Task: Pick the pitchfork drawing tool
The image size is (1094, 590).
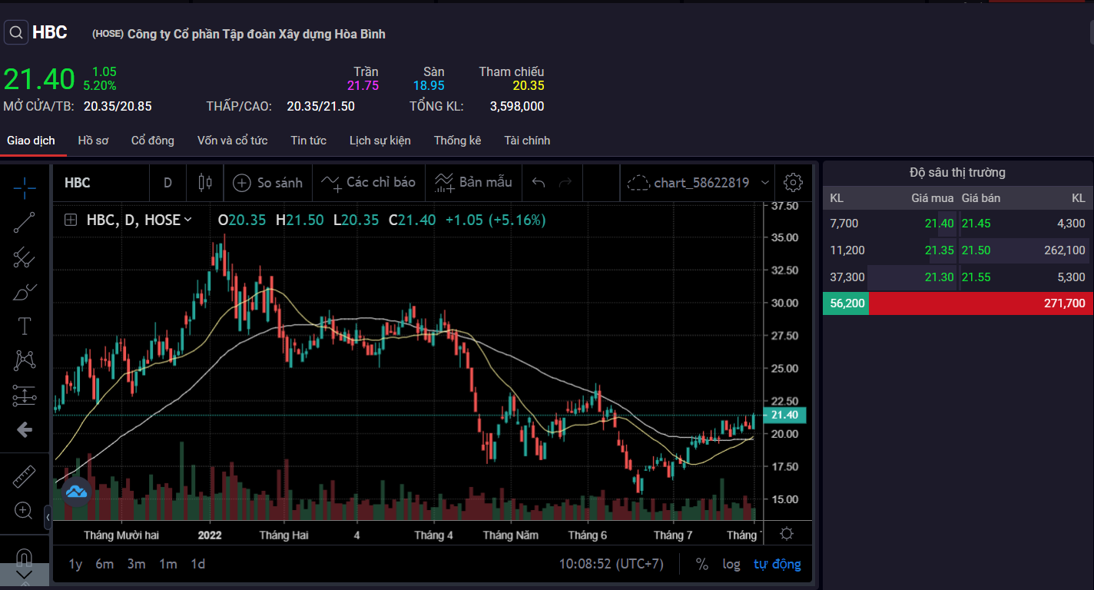Action: (x=25, y=257)
